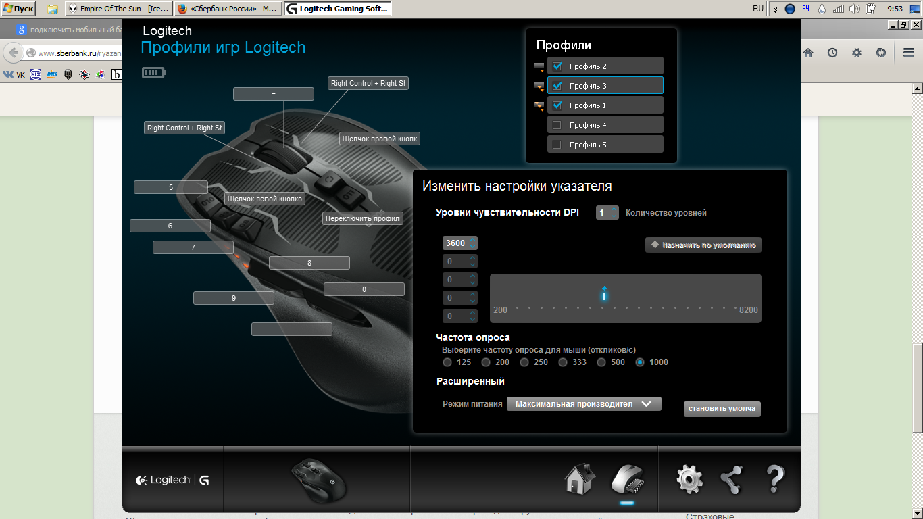The width and height of the screenshot is (923, 519).
Task: Click the Firefox gear addon icon
Action: (x=857, y=53)
